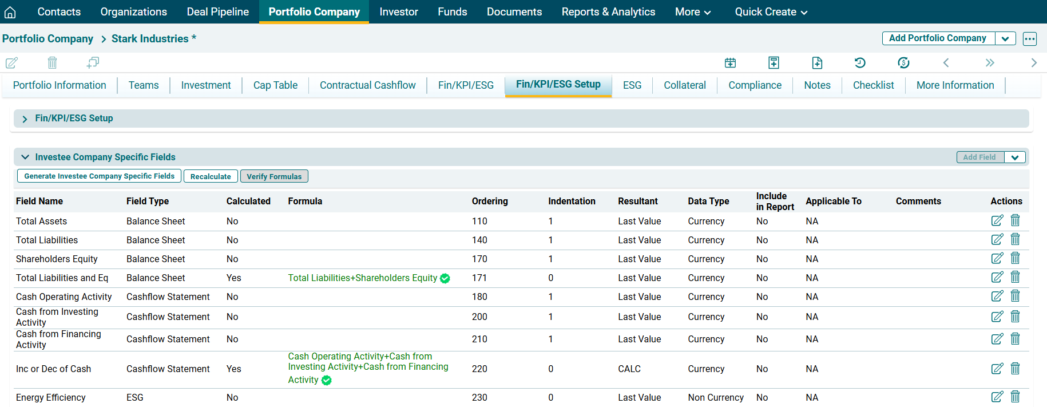This screenshot has height=407, width=1047.
Task: Expand the Fin/KPI/ESG Setup section
Action: tap(25, 119)
